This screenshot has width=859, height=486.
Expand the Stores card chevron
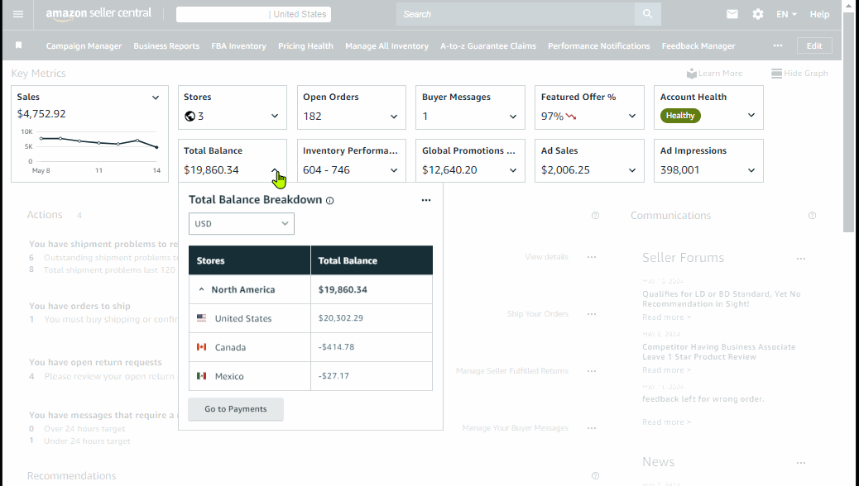[x=275, y=116]
